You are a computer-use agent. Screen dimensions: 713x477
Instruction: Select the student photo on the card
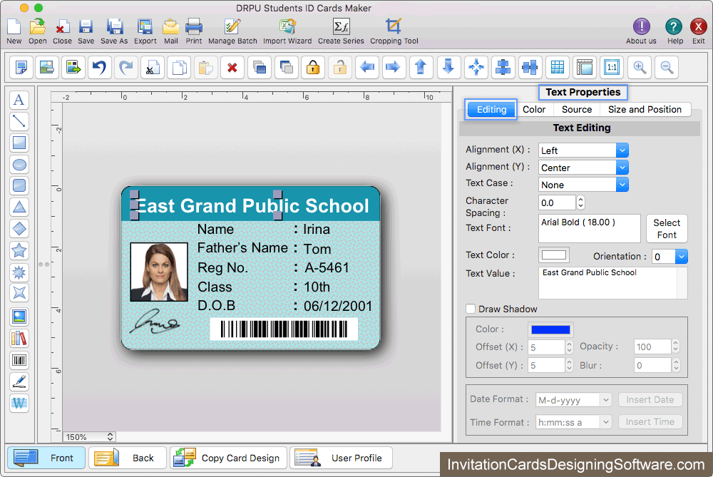(159, 272)
